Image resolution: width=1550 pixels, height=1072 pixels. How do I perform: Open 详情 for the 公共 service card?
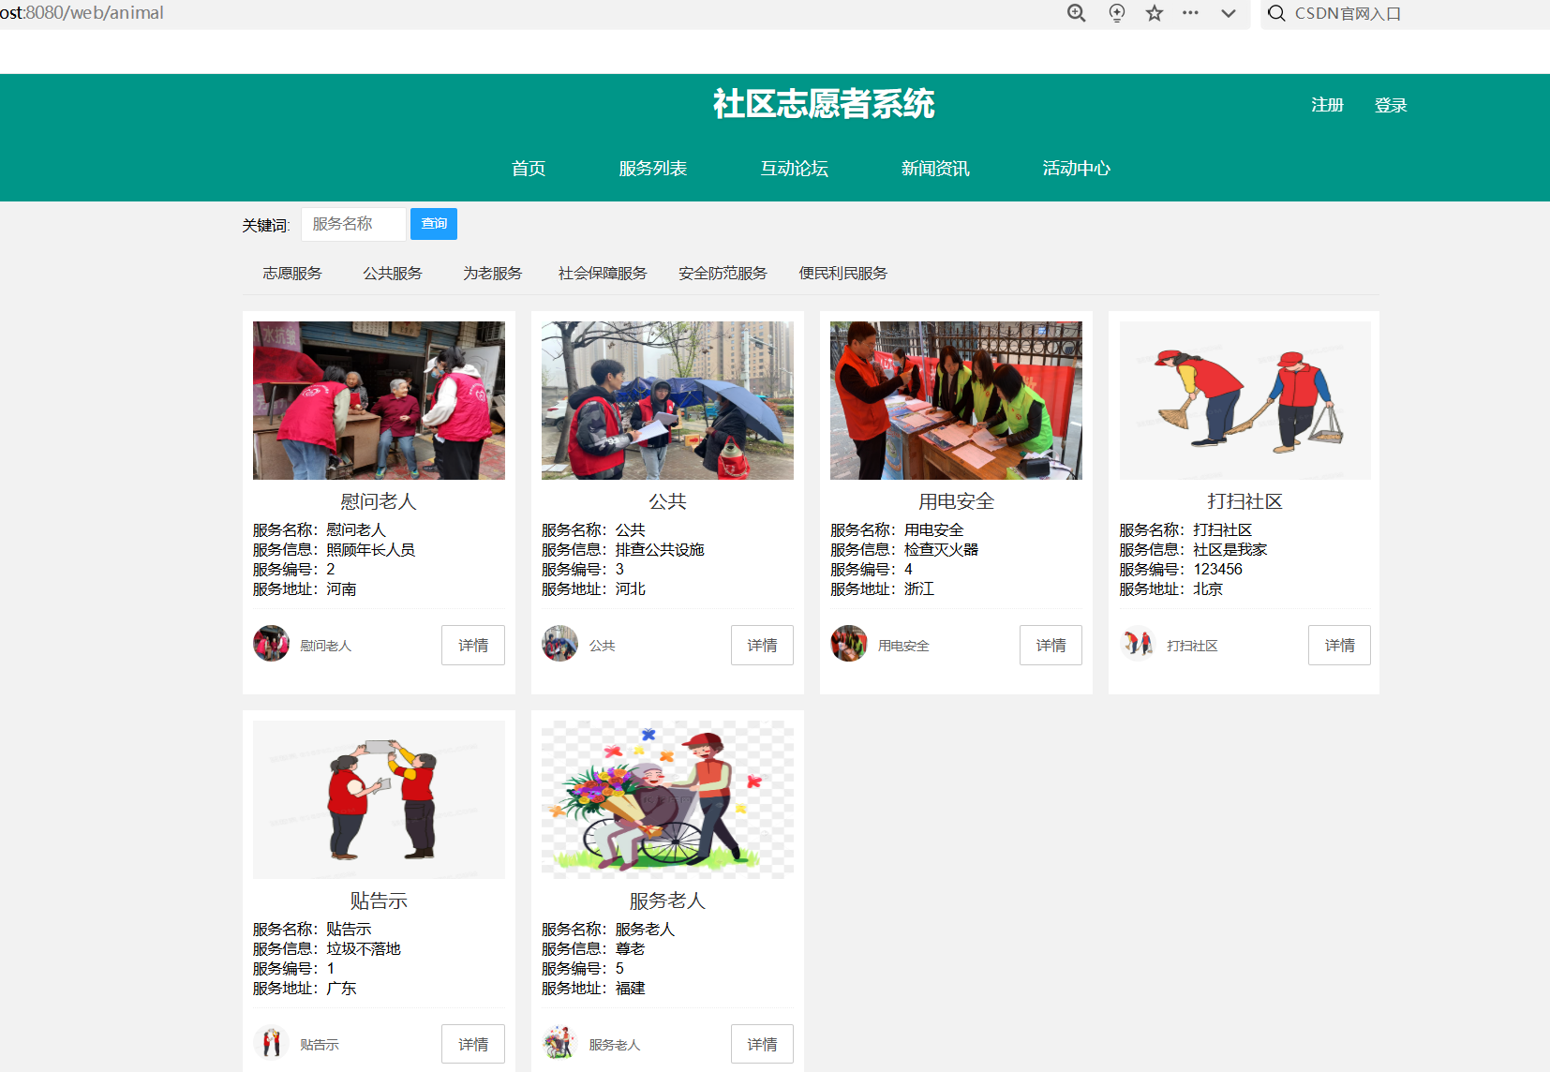(761, 646)
